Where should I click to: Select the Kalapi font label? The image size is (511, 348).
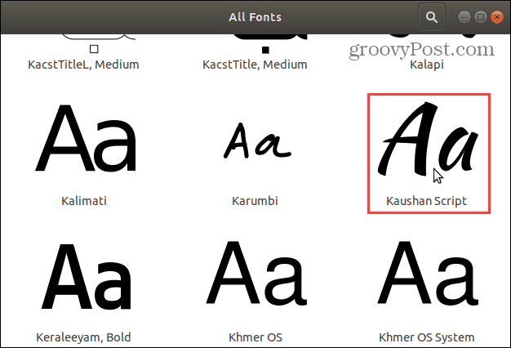pos(427,65)
